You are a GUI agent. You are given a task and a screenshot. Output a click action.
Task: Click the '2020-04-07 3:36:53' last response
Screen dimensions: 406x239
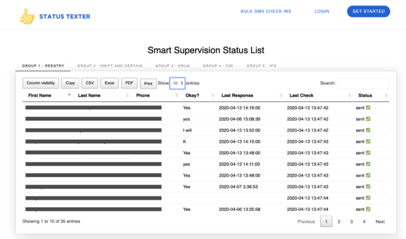click(238, 187)
